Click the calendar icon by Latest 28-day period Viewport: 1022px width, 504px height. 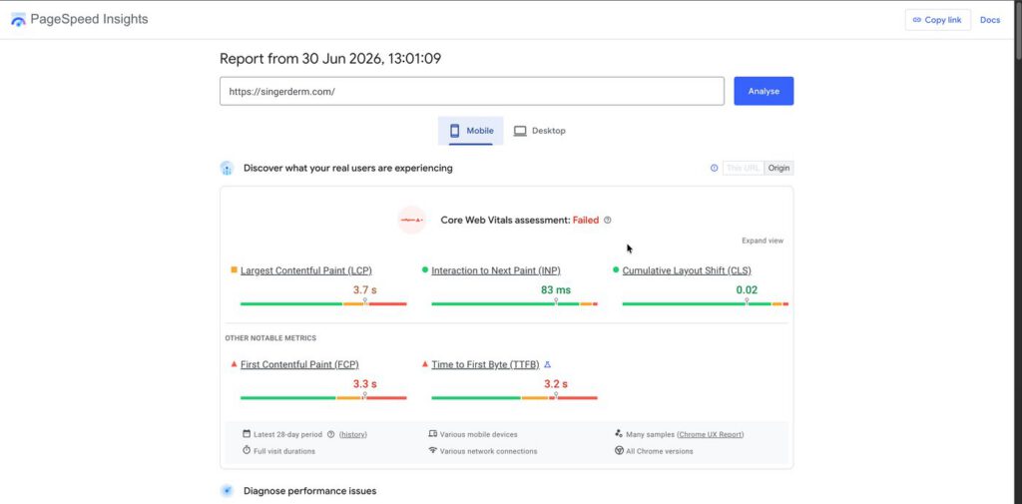pos(247,433)
